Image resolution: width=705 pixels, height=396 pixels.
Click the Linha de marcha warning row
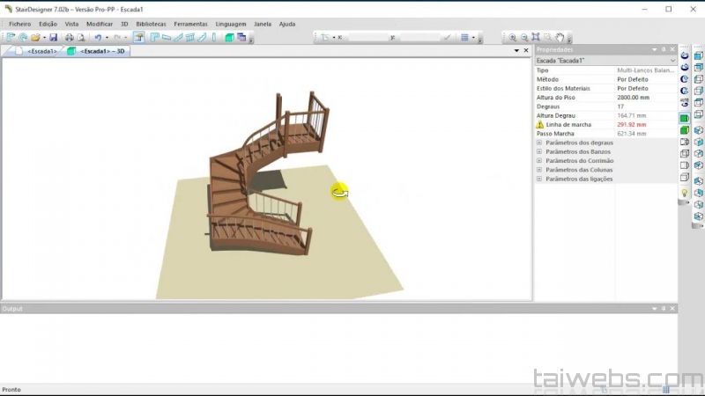click(x=573, y=125)
